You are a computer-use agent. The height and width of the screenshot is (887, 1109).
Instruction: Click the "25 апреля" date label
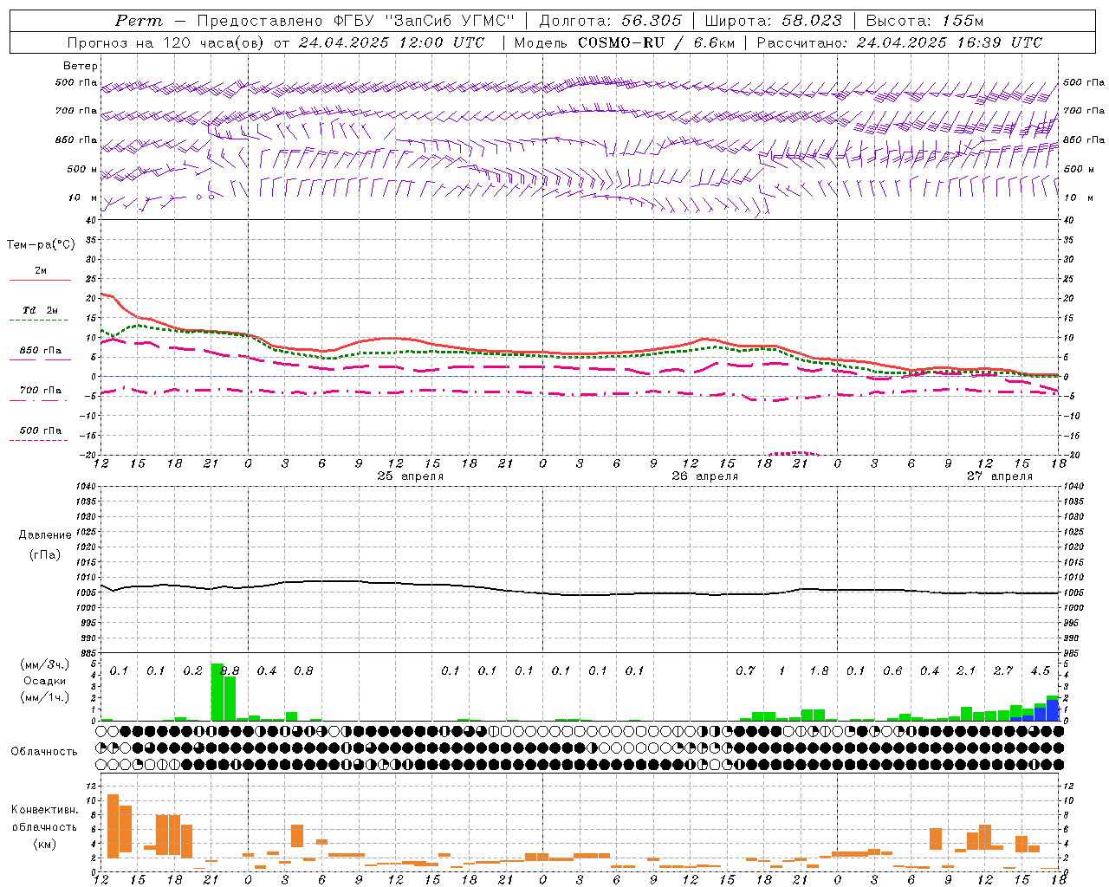tap(410, 476)
